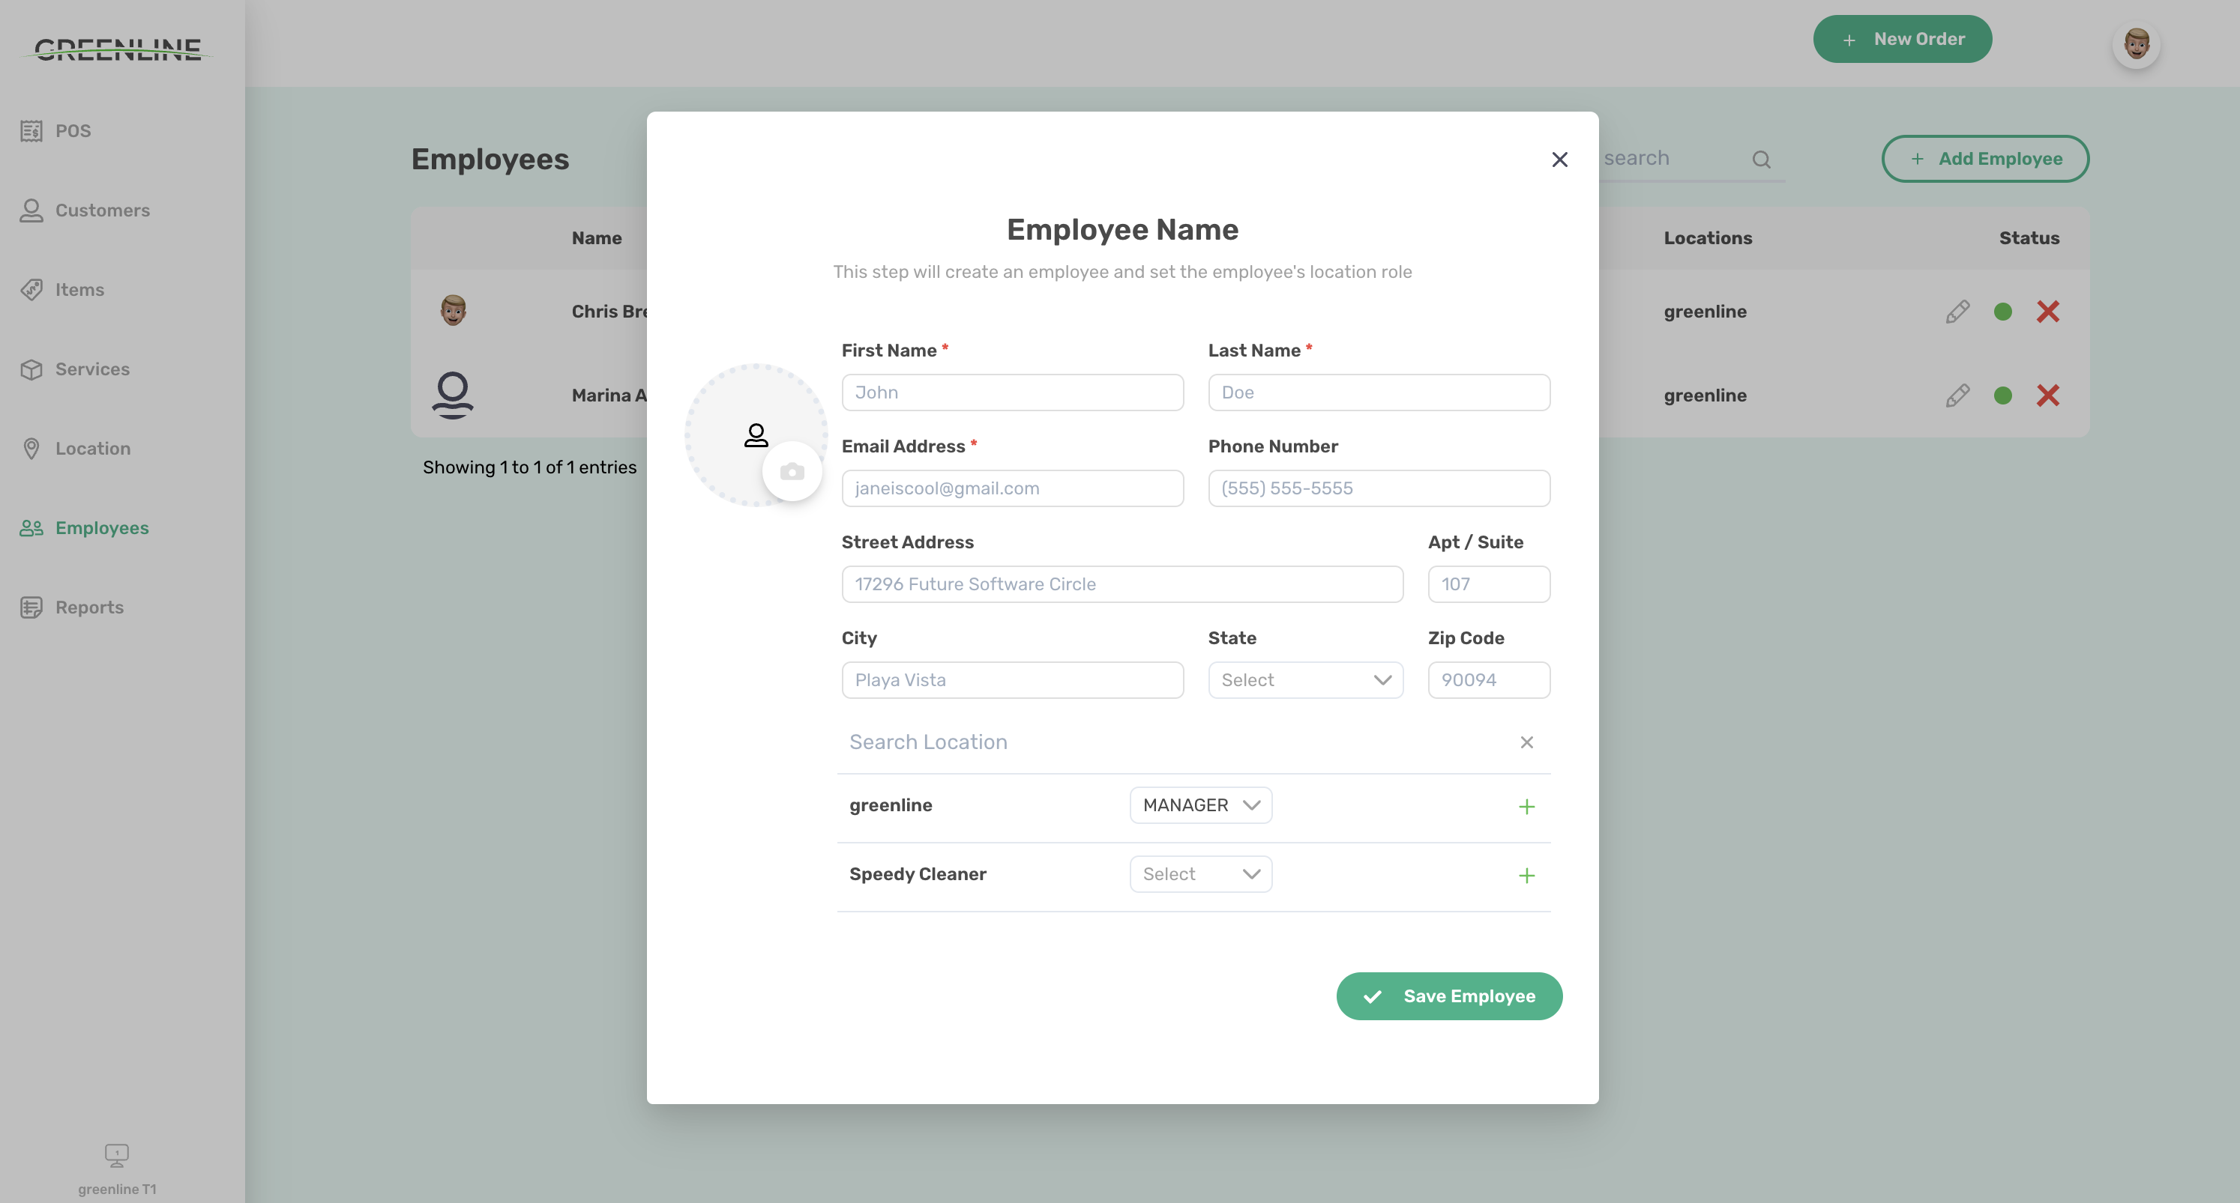Click the Save Employee button

click(x=1448, y=996)
